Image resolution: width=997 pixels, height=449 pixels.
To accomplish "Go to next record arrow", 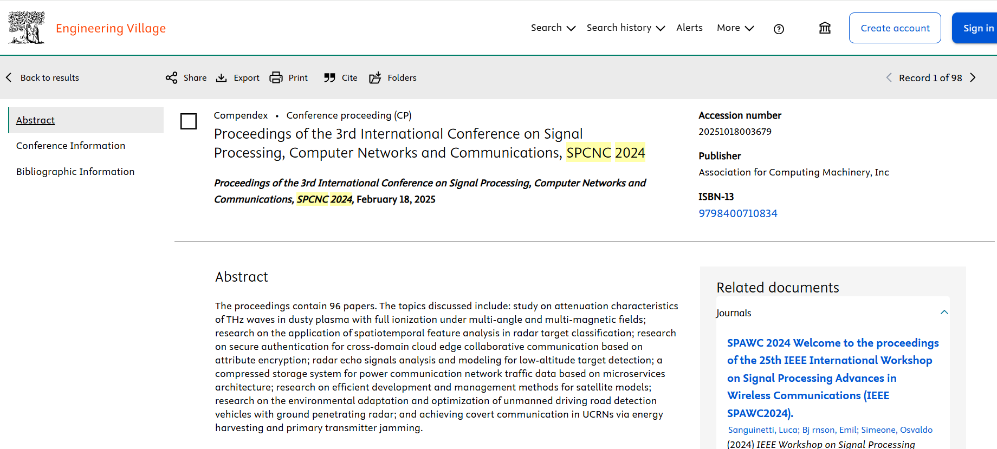I will (973, 77).
